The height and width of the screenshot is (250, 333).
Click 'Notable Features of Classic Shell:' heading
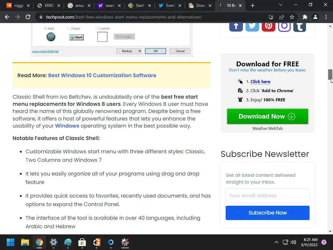tap(56, 138)
